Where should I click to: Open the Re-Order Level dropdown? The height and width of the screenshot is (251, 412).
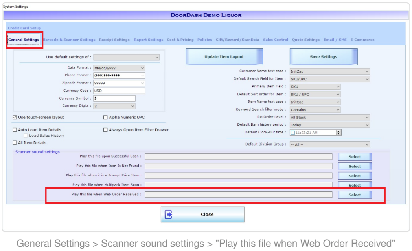click(329, 117)
